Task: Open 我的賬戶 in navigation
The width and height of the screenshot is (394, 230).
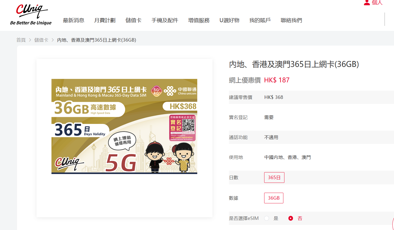Action: (260, 20)
